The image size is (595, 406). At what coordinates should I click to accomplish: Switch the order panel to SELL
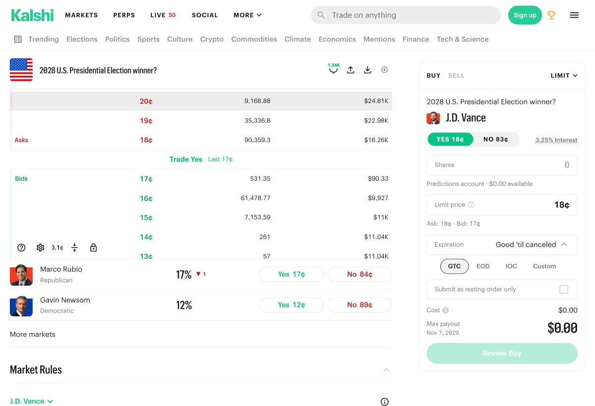click(x=456, y=76)
